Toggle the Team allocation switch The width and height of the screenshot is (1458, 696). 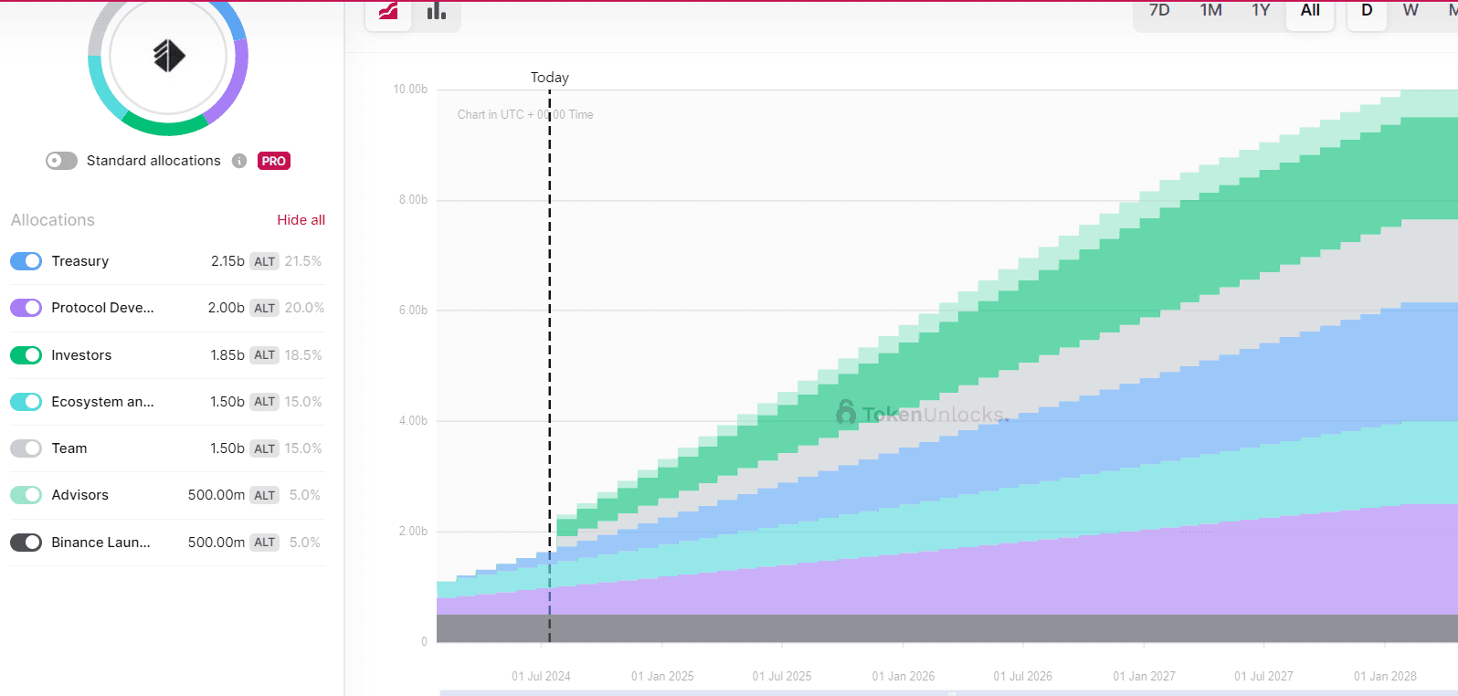tap(26, 448)
